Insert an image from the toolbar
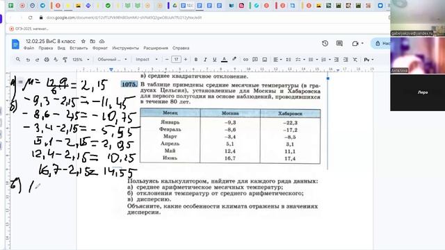Screen dimensions: 445x250 pyautogui.click(x=265, y=60)
